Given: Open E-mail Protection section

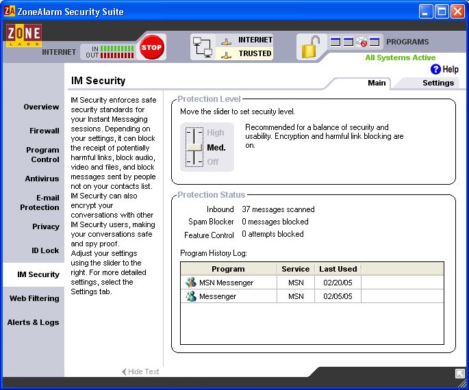Looking at the screenshot, I should [x=40, y=203].
